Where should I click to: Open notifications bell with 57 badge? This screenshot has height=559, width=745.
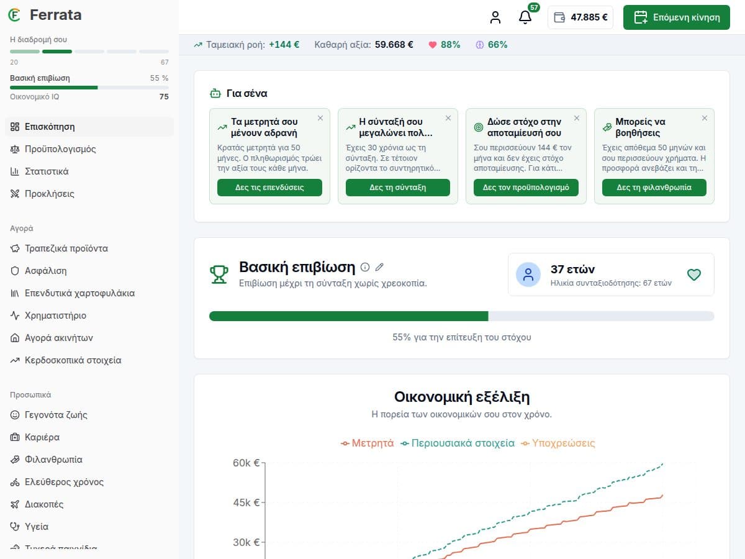click(525, 17)
